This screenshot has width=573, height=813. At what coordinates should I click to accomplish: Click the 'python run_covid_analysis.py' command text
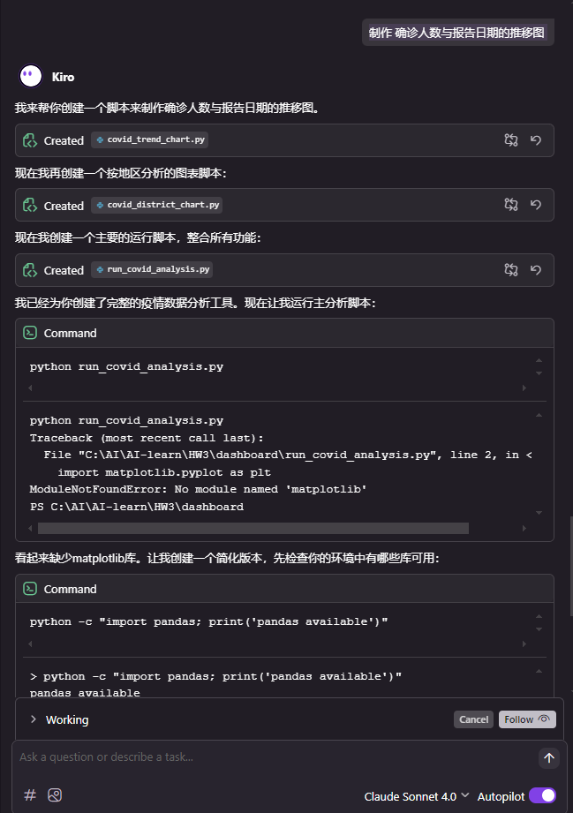tap(126, 366)
